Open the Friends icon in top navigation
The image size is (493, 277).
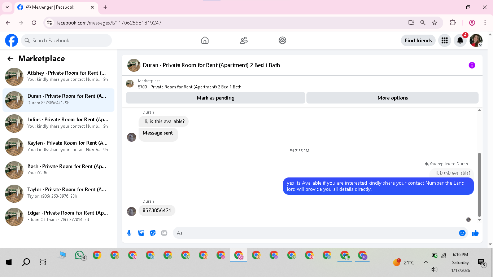[x=244, y=40]
